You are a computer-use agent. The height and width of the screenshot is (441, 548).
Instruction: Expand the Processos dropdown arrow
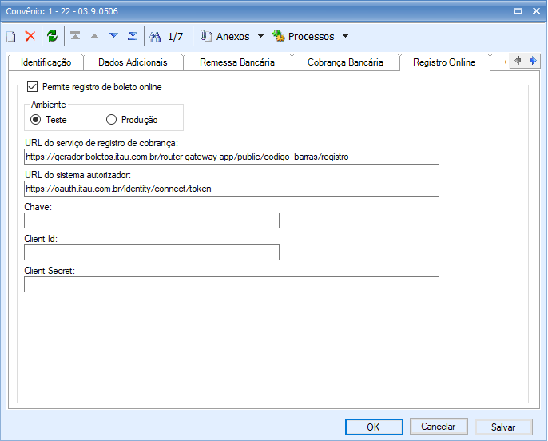[345, 36]
